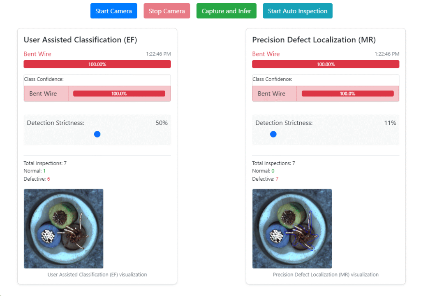Click the Precision Defect Localization (MR) heading
421x296 pixels.
tap(314, 40)
